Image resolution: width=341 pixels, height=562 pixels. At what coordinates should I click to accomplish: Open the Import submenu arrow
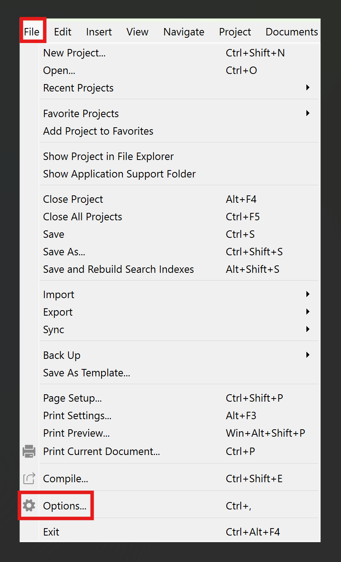tap(308, 294)
